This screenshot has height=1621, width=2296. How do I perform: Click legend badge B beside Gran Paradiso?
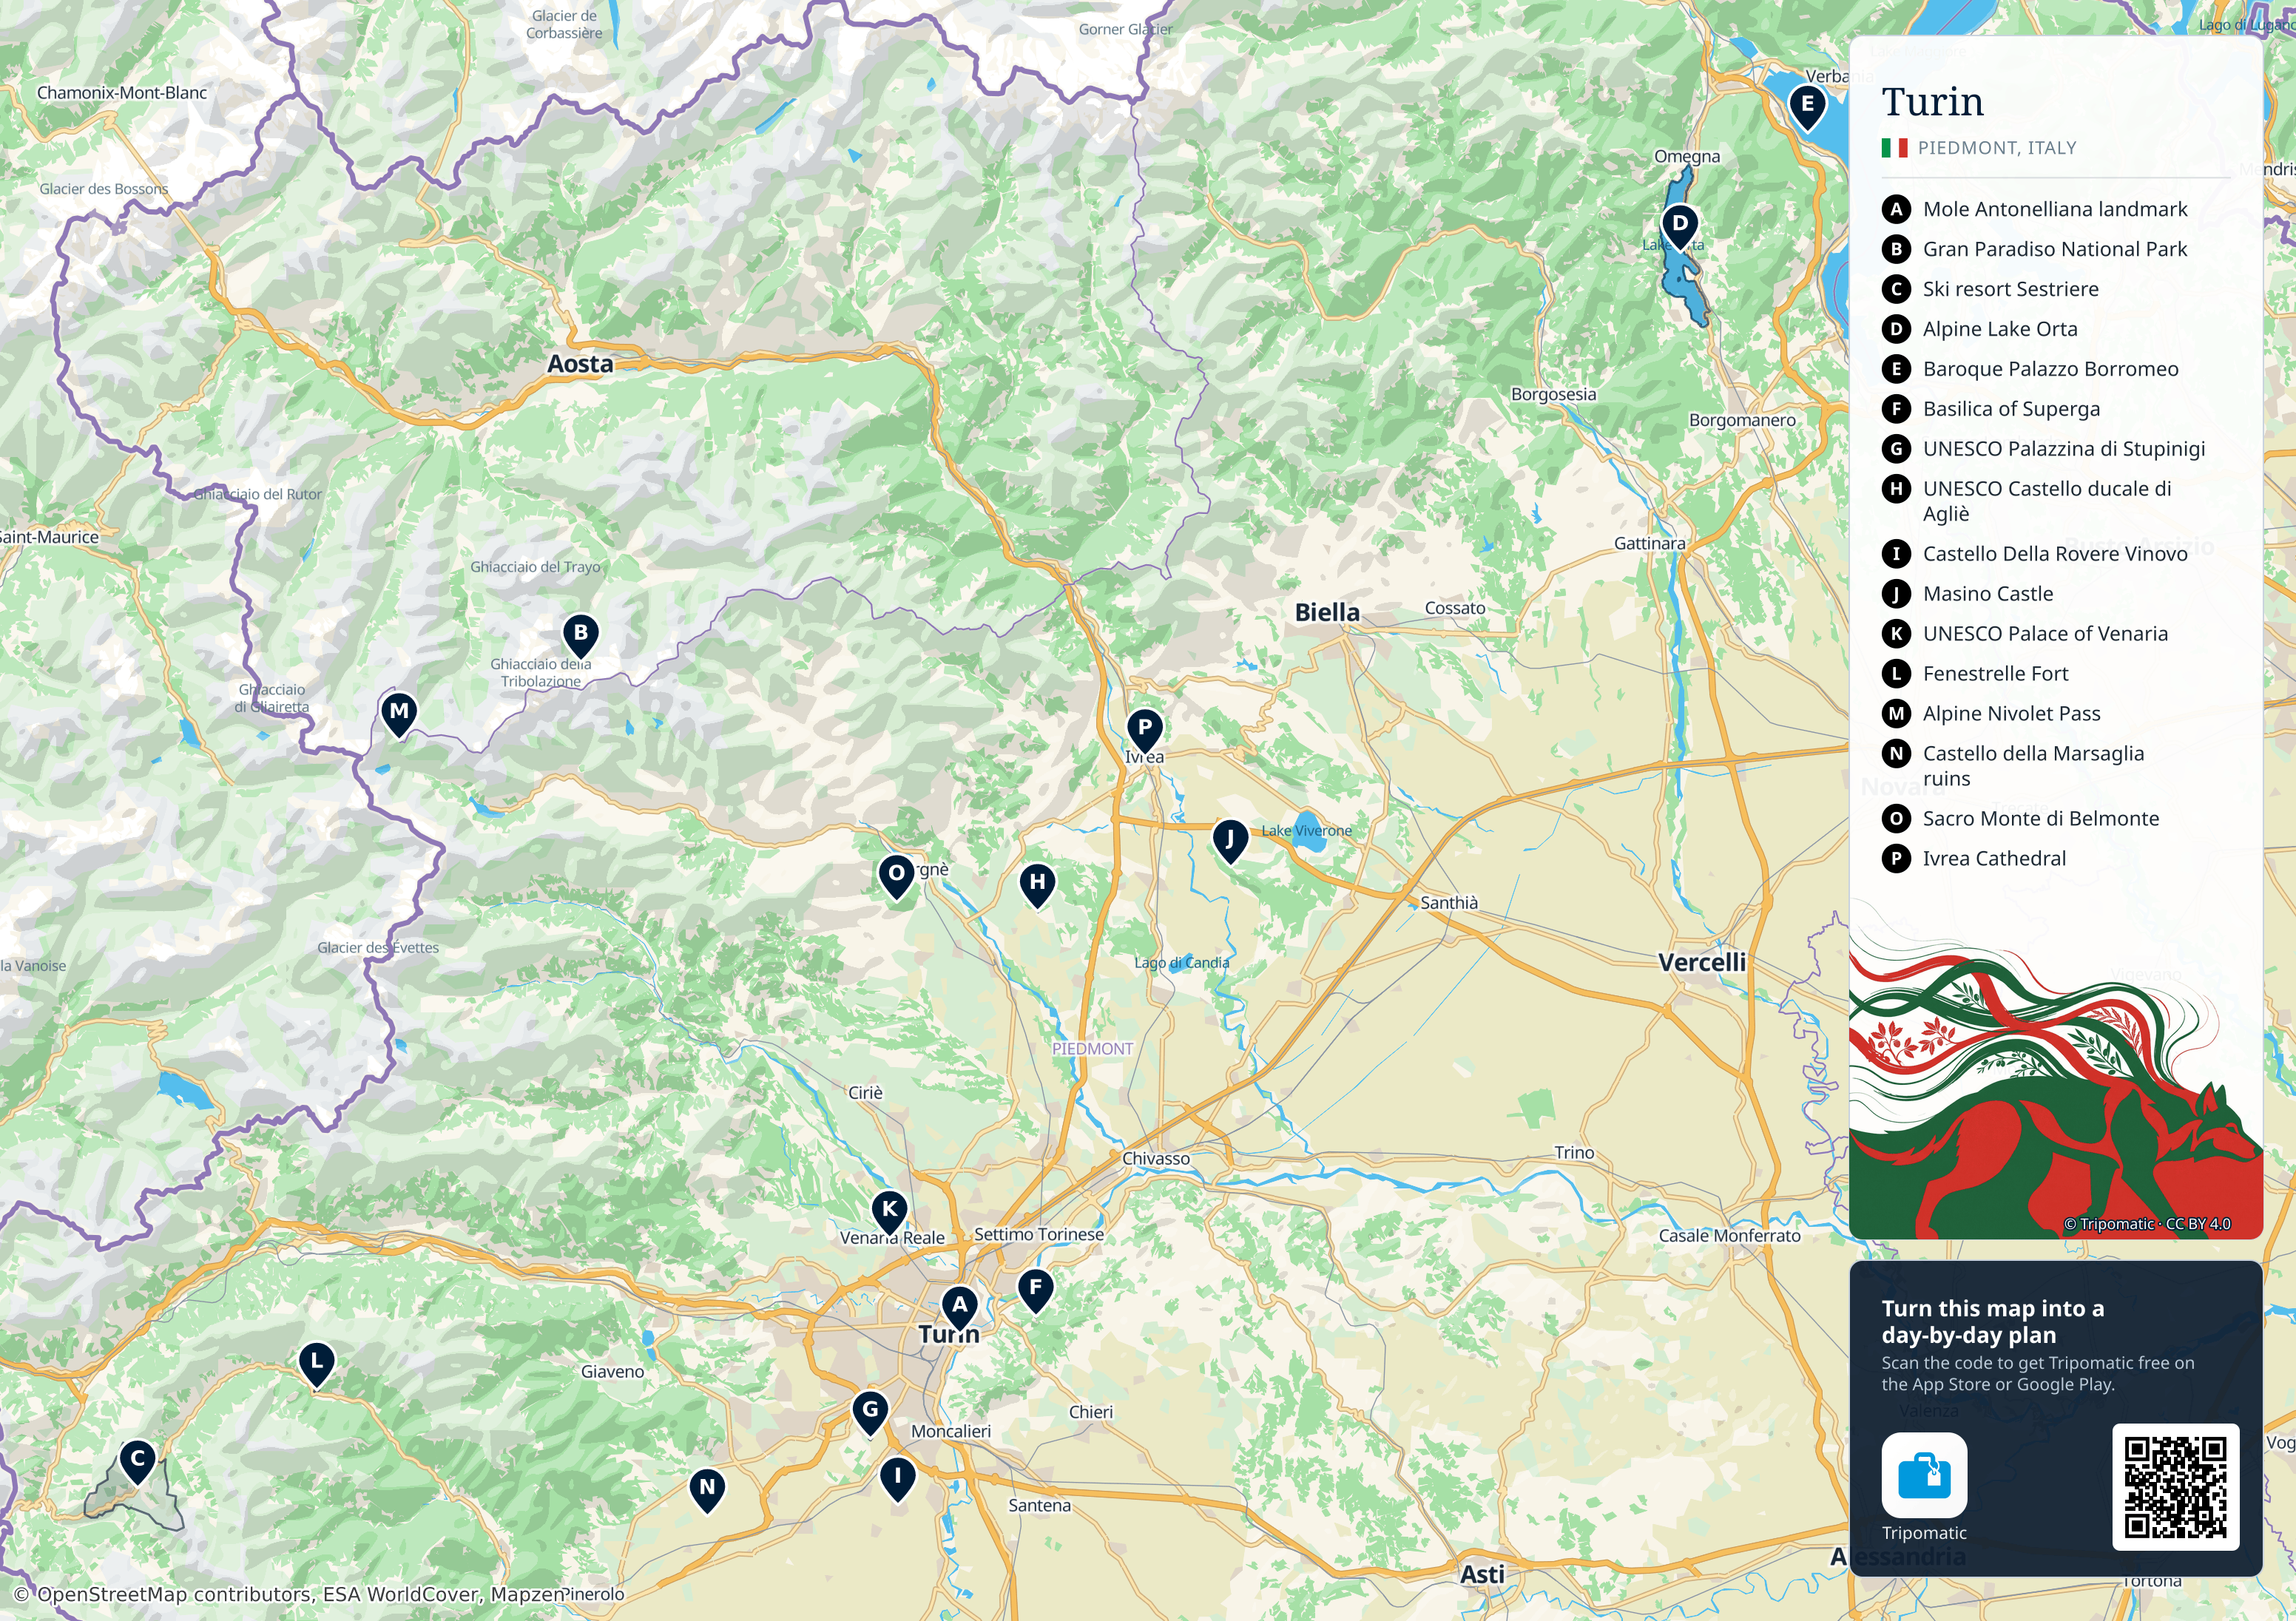[1896, 249]
